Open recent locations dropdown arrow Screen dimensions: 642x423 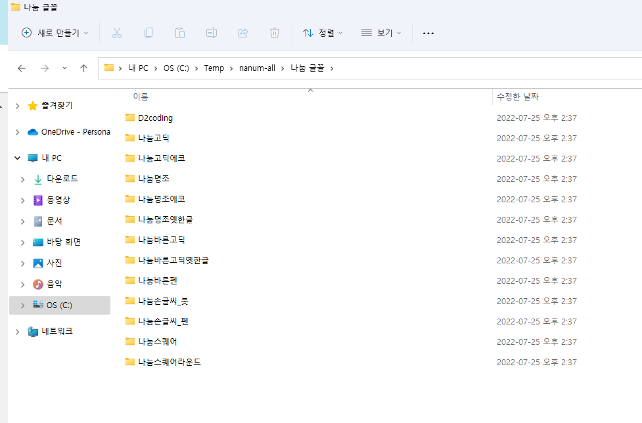pyautogui.click(x=64, y=68)
